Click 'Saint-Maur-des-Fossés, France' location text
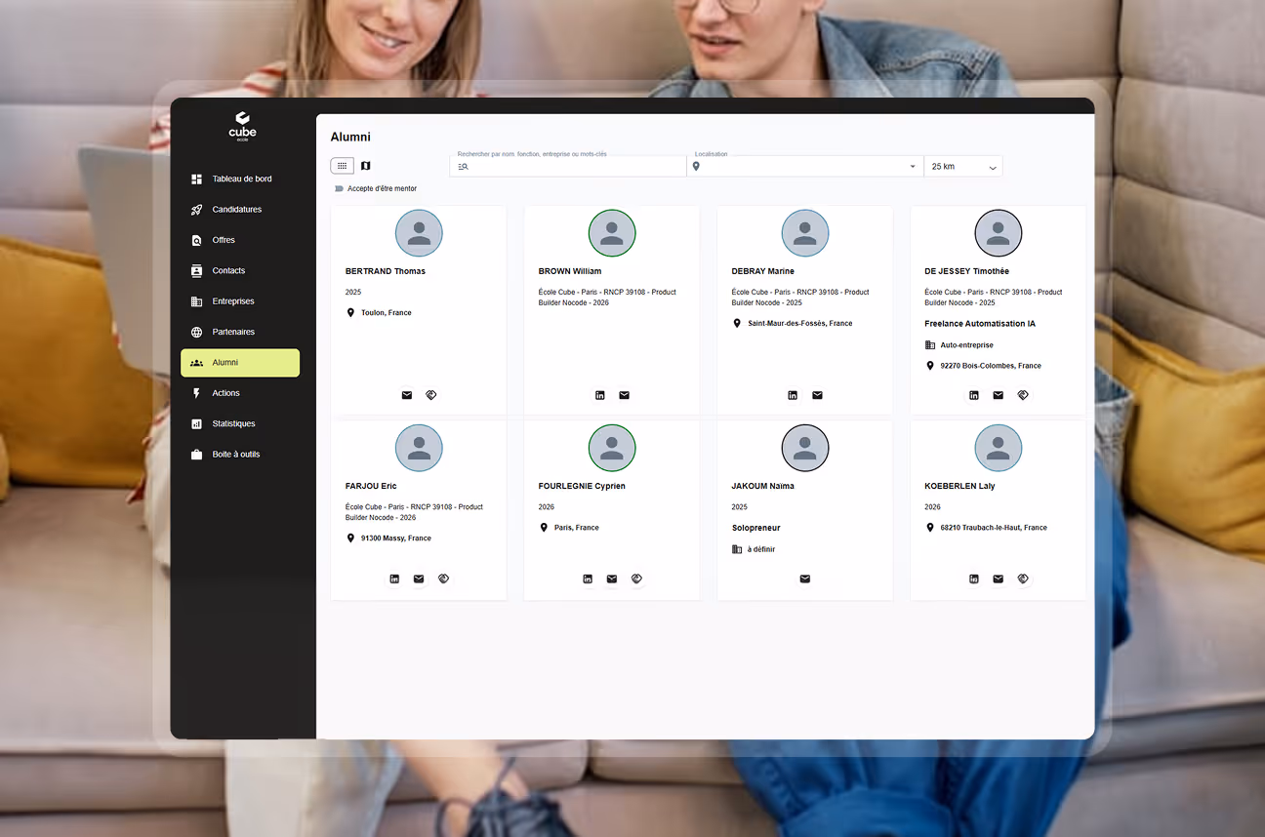The image size is (1265, 837). point(800,323)
